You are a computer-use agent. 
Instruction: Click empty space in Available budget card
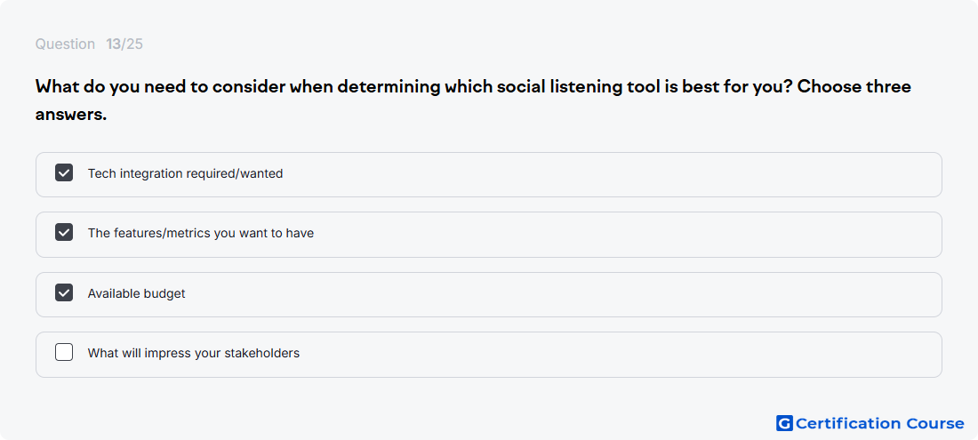[561, 294]
